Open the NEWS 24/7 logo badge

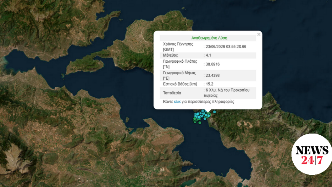tap(312, 154)
